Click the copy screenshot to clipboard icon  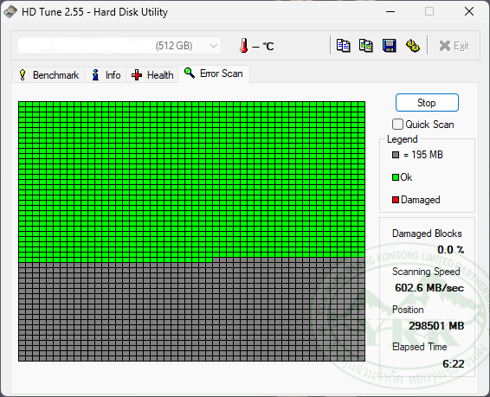click(x=366, y=46)
